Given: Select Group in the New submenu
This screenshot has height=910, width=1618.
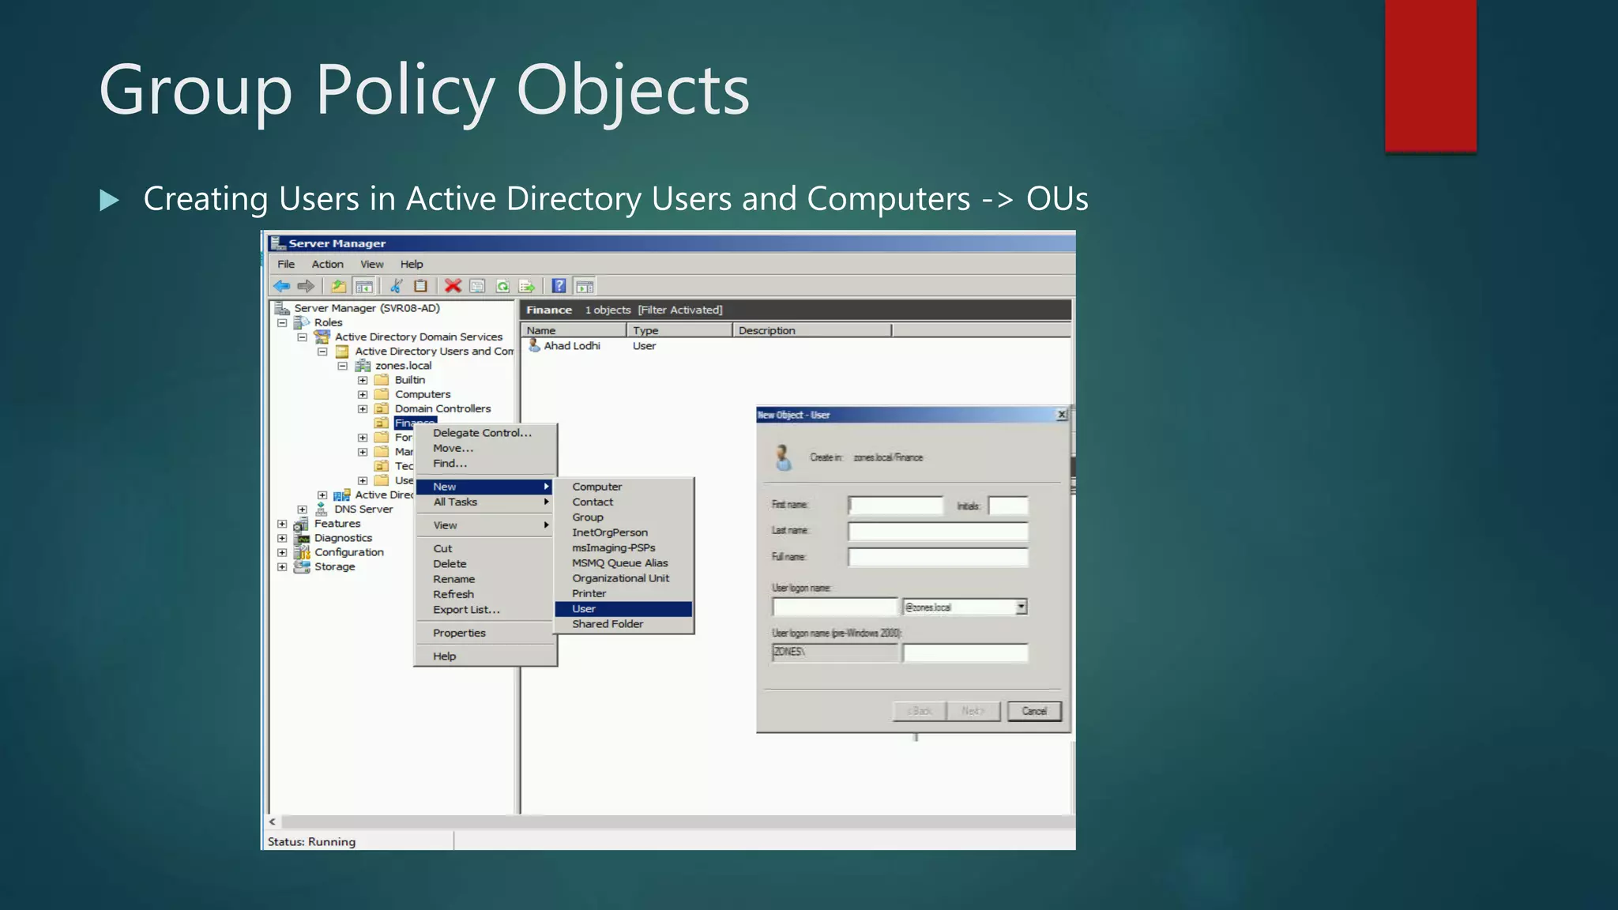Looking at the screenshot, I should (x=623, y=517).
